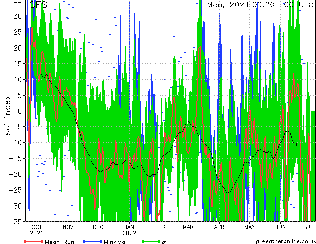Image resolution: width=316 pixels, height=244 pixels.
Task: Click the 'MAR' month axis label
Action: pos(188,227)
